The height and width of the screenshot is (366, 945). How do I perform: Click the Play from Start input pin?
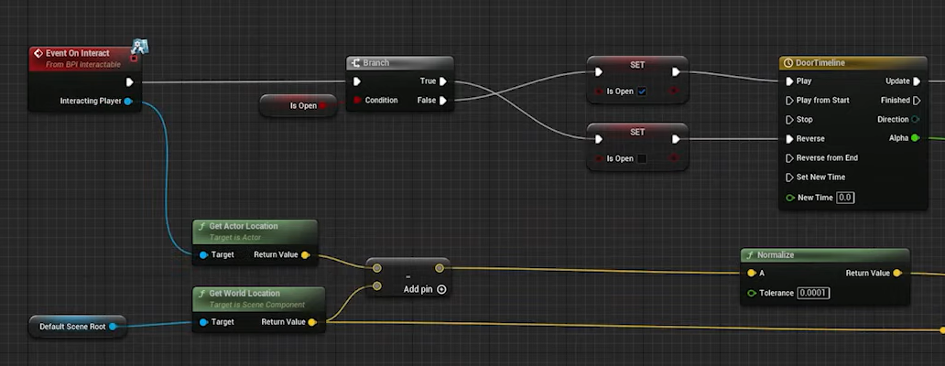pos(789,101)
